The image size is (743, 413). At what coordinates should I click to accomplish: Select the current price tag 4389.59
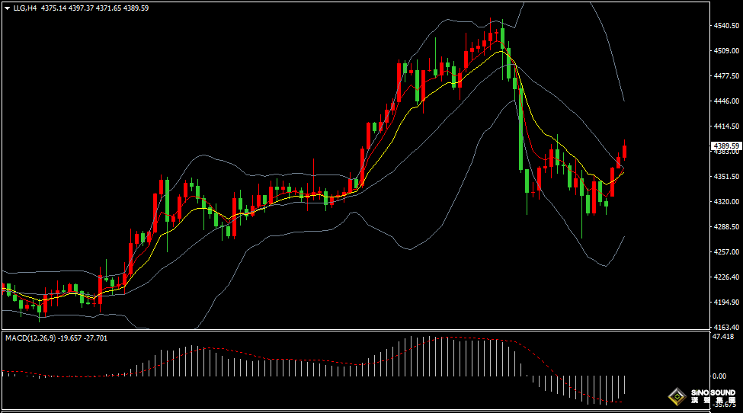click(725, 146)
